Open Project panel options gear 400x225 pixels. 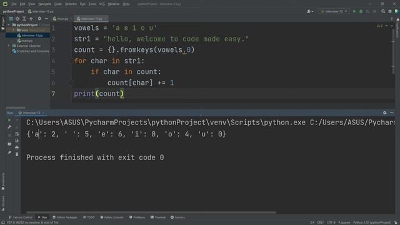(39, 19)
